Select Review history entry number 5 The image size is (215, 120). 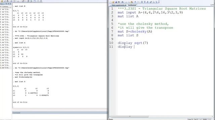pyautogui.click(x=6, y=19)
